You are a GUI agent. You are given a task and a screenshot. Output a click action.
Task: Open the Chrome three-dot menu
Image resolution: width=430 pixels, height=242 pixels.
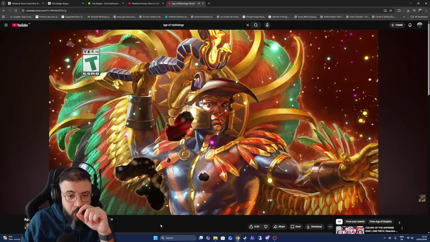(x=426, y=10)
